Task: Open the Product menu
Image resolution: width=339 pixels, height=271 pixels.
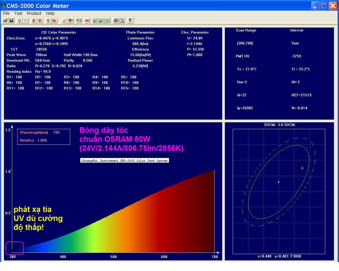Action: [34, 13]
